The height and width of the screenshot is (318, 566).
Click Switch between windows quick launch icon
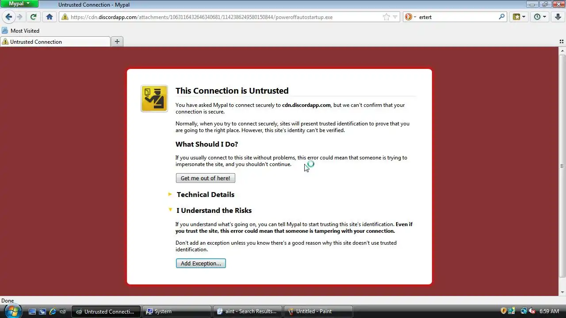tap(42, 311)
